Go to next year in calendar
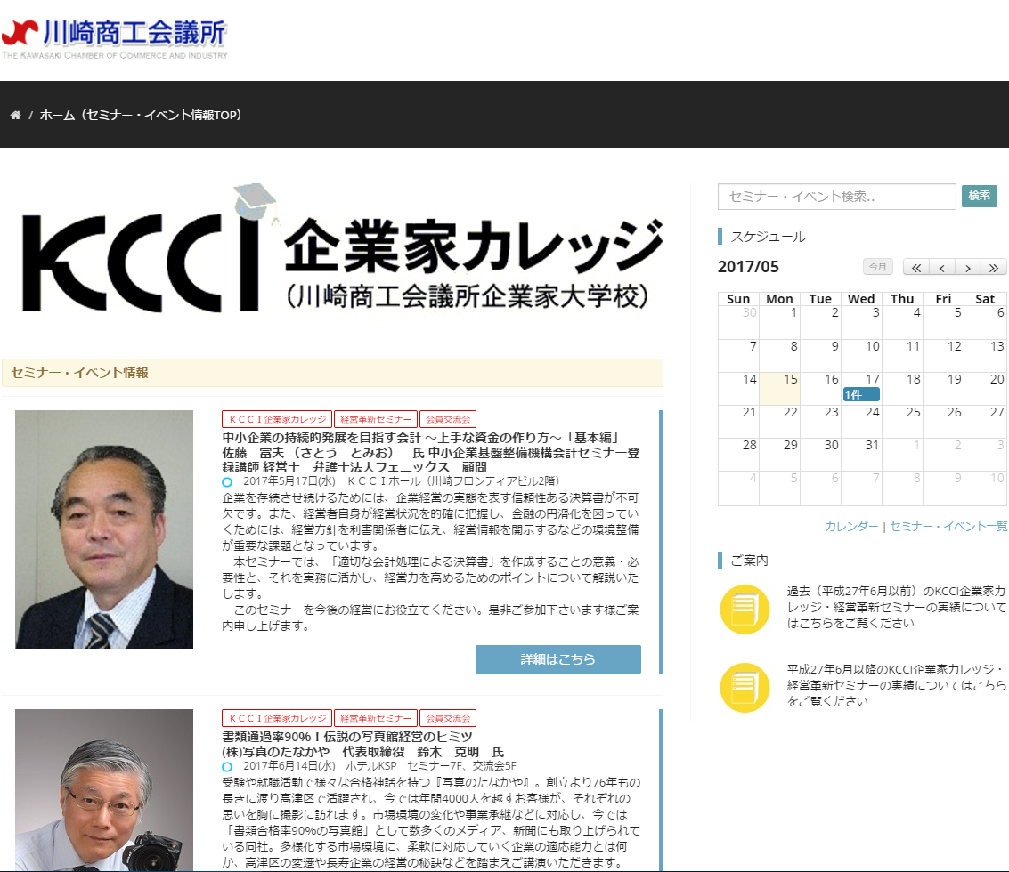Image resolution: width=1009 pixels, height=872 pixels. pyautogui.click(x=994, y=268)
